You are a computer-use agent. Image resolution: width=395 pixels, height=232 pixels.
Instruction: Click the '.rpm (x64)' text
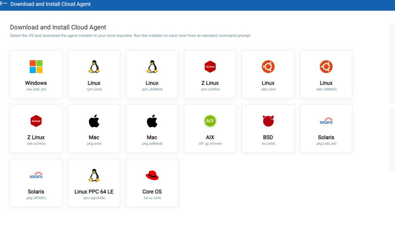tap(94, 89)
